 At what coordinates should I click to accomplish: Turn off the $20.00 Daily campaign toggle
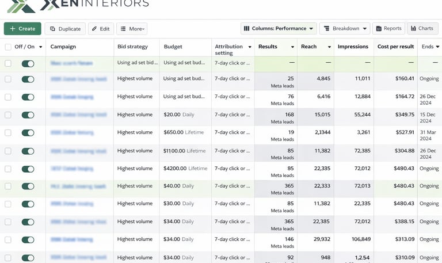(x=28, y=115)
